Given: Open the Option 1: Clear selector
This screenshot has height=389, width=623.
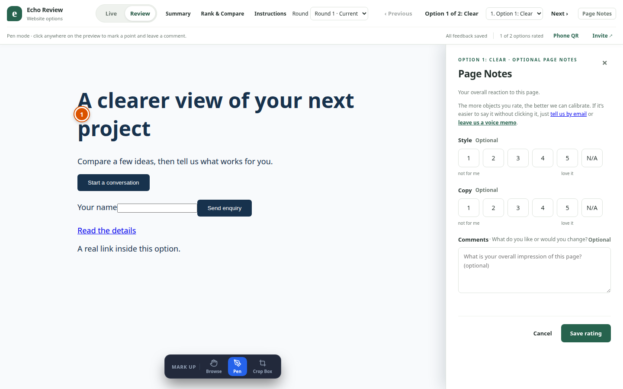Looking at the screenshot, I should tap(514, 14).
